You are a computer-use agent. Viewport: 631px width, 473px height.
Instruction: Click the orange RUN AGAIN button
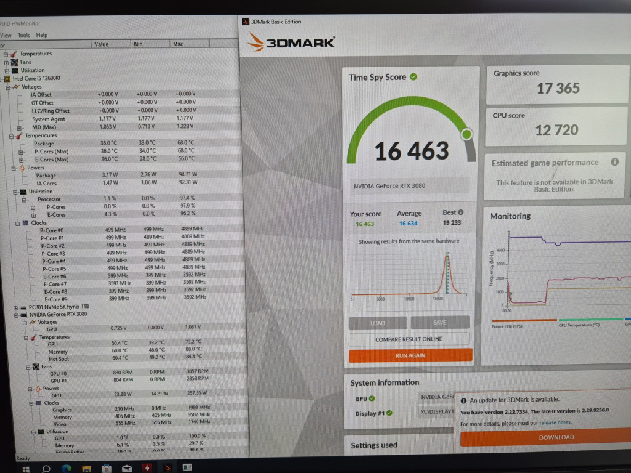pyautogui.click(x=410, y=355)
